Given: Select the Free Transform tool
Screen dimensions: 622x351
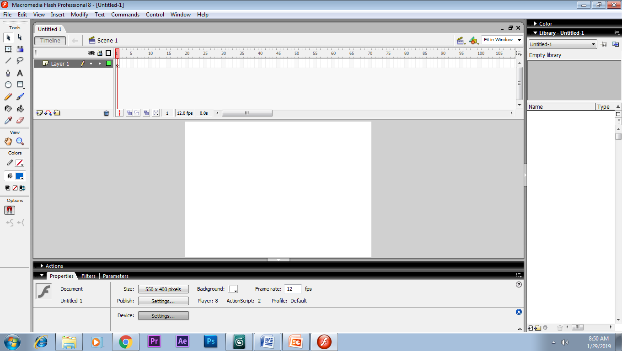Looking at the screenshot, I should pyautogui.click(x=8, y=49).
